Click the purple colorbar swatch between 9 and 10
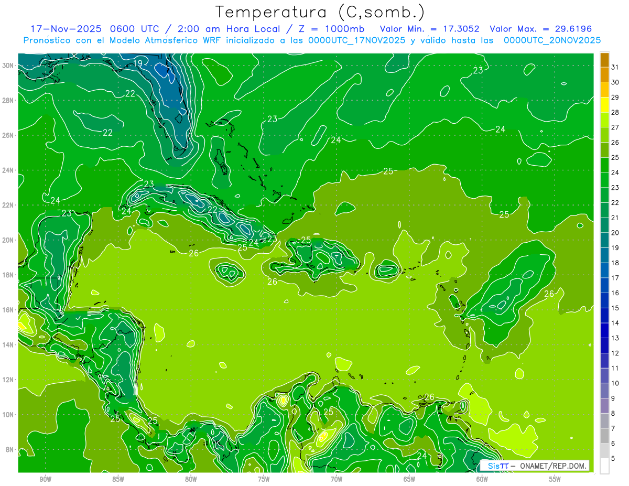This screenshot has height=486, width=629. pos(604,391)
